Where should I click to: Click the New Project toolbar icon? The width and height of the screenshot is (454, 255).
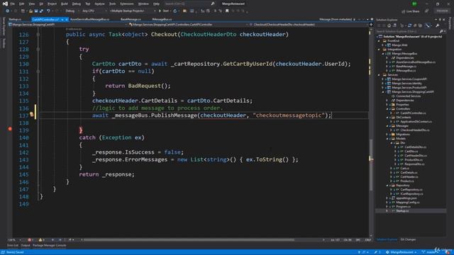(23, 11)
